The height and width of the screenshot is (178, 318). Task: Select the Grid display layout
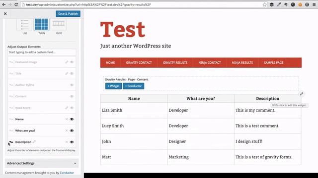[x=59, y=25]
